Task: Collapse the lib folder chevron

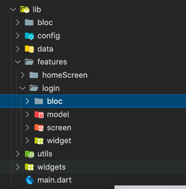Action: coord(13,10)
